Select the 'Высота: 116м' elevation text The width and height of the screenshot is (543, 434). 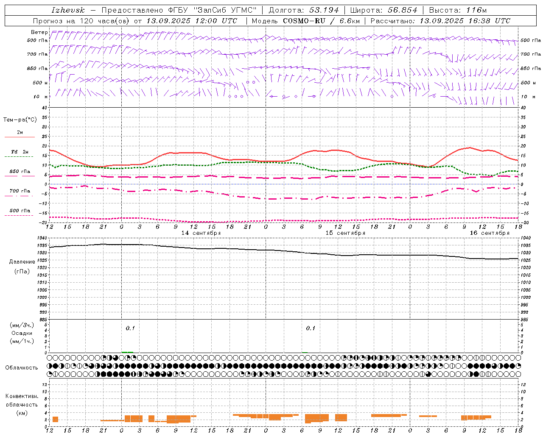click(458, 10)
